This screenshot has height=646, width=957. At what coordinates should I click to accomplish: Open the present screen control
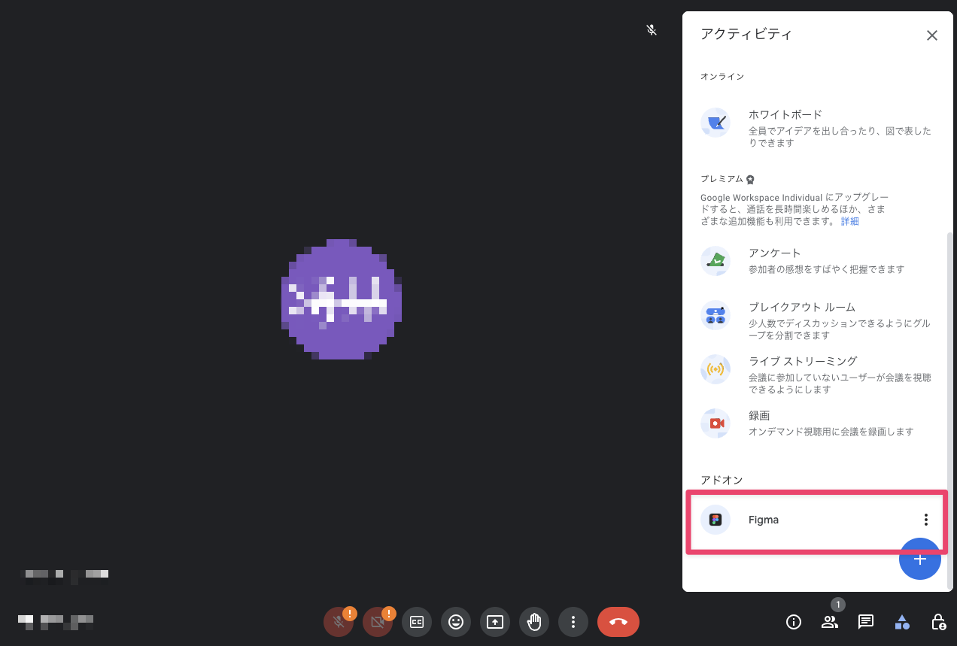click(495, 622)
